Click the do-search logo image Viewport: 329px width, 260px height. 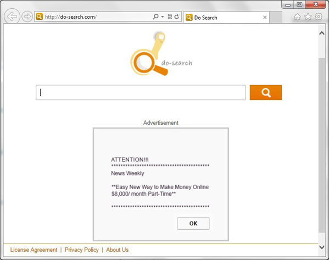[161, 53]
